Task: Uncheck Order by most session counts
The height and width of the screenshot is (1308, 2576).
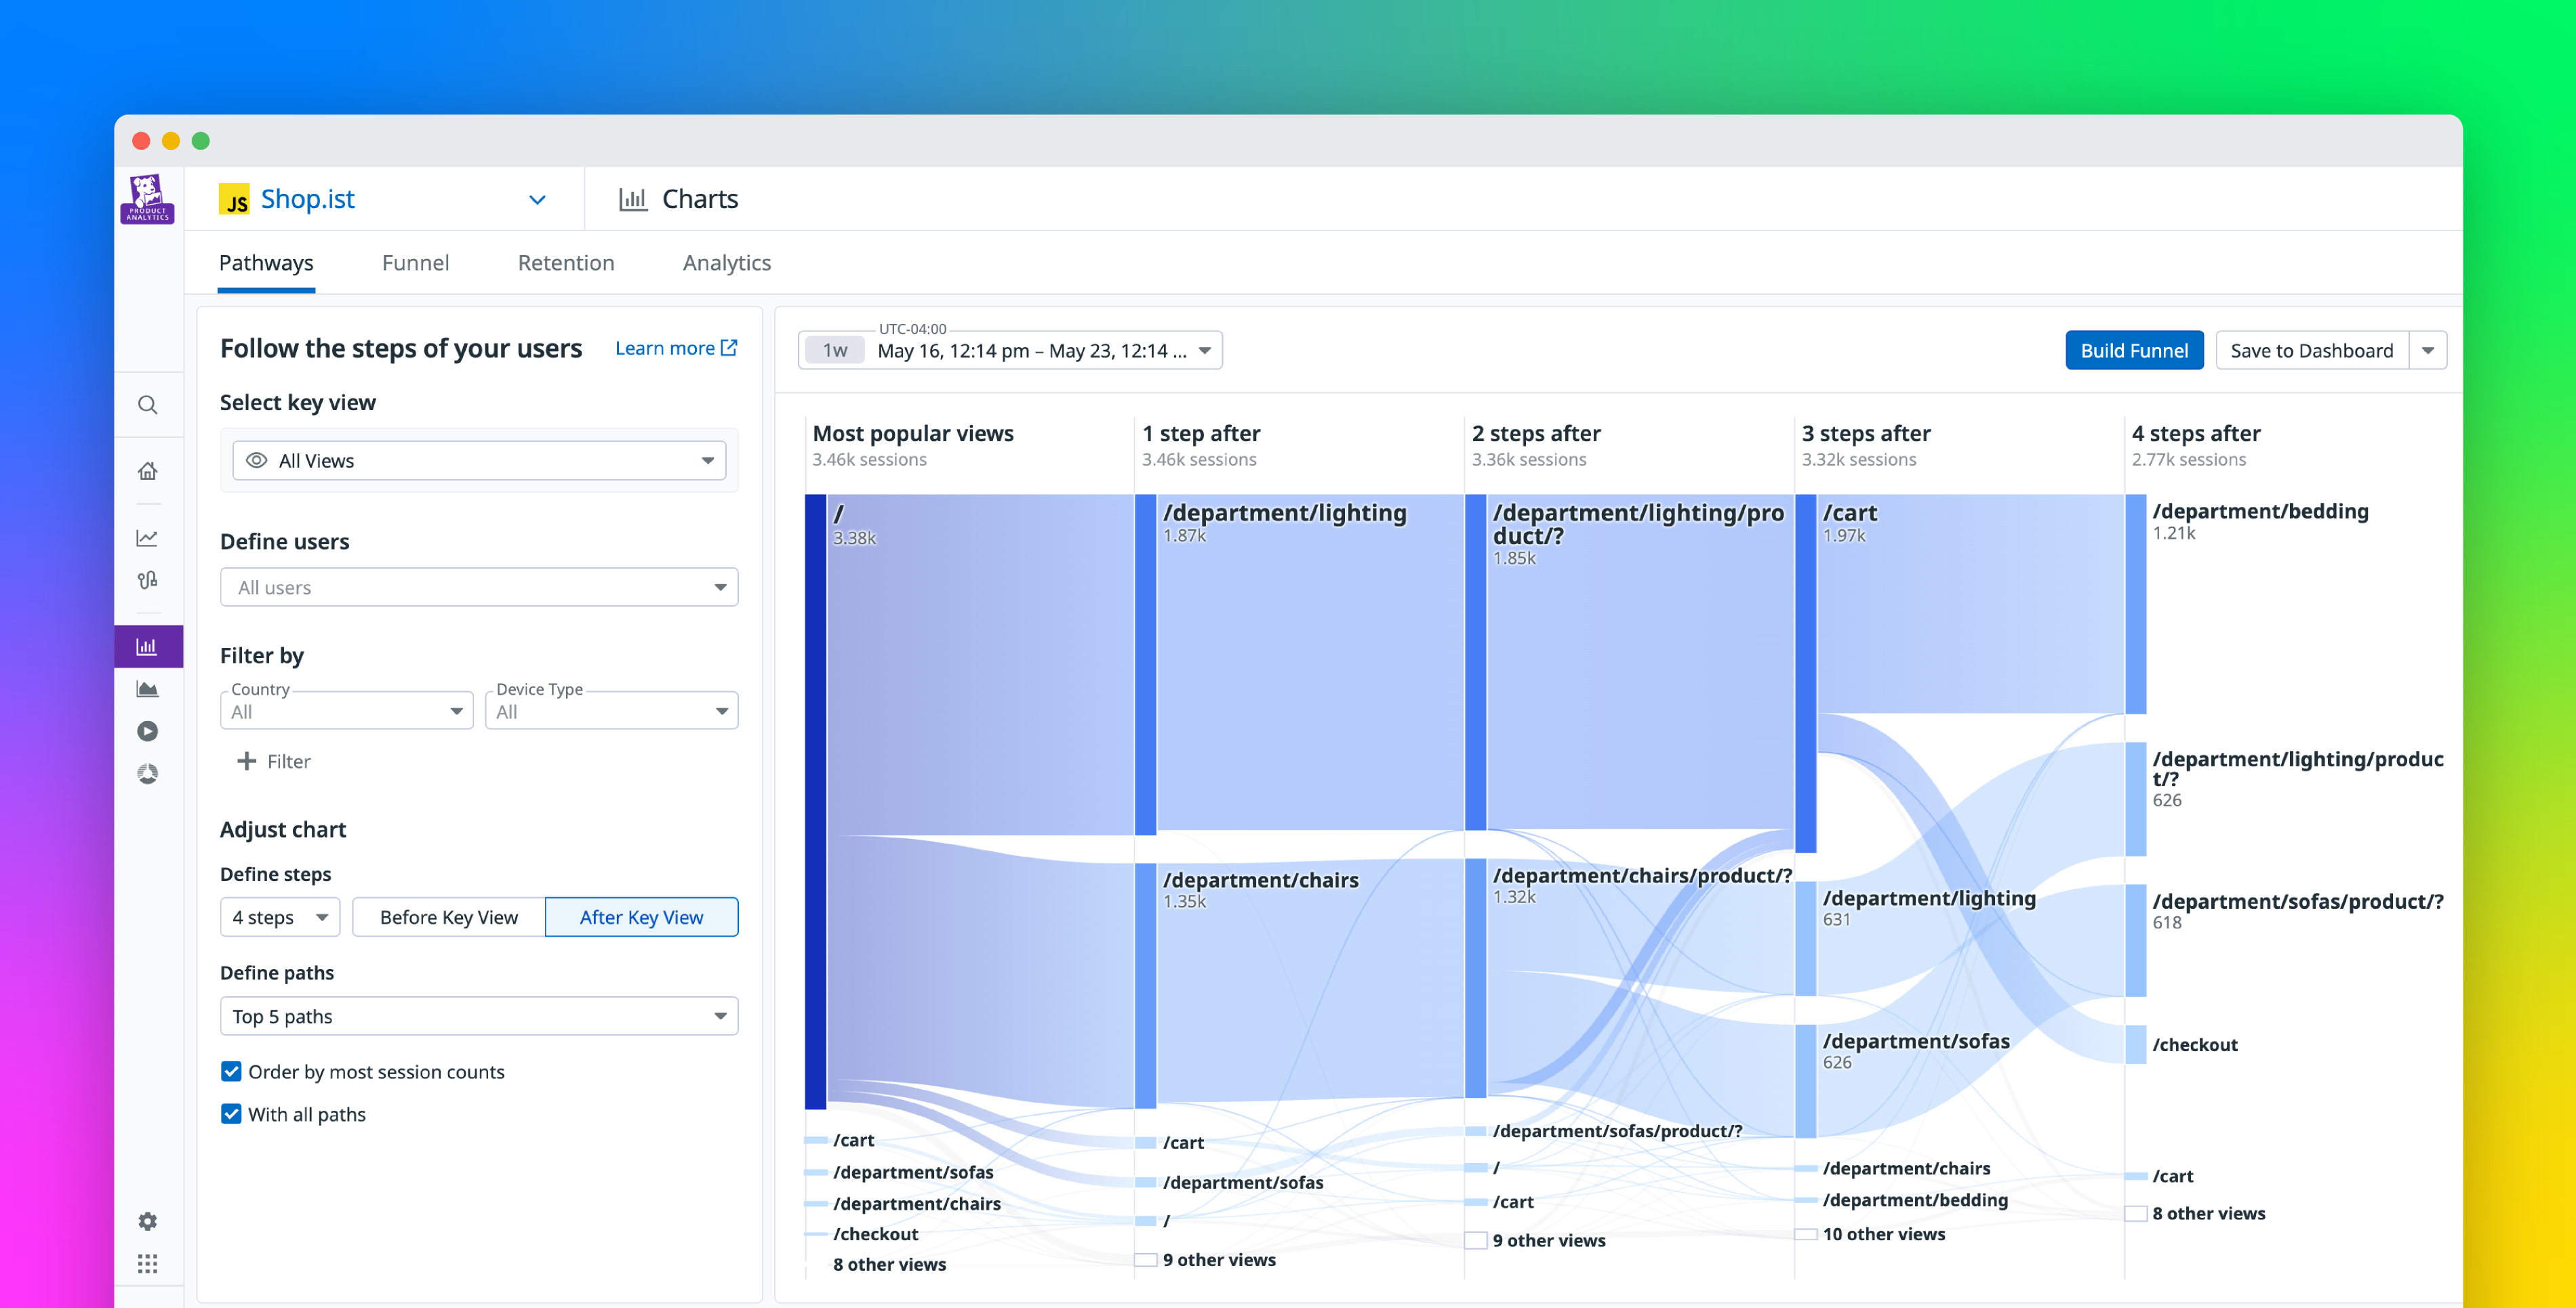Action: (231, 1071)
